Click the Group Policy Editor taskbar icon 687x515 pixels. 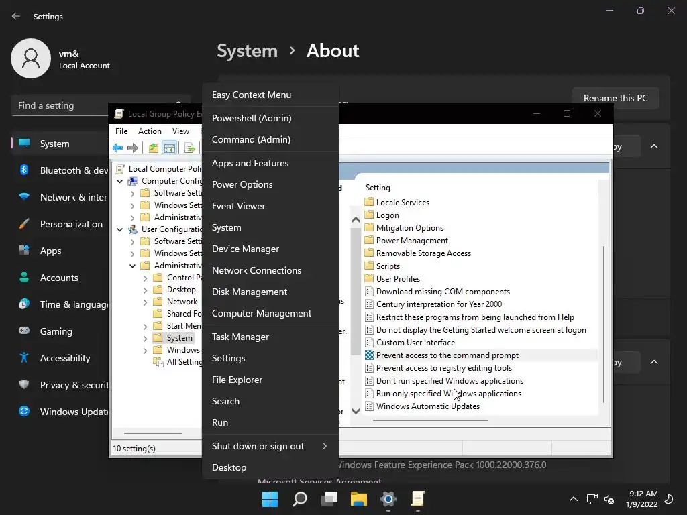click(418, 499)
